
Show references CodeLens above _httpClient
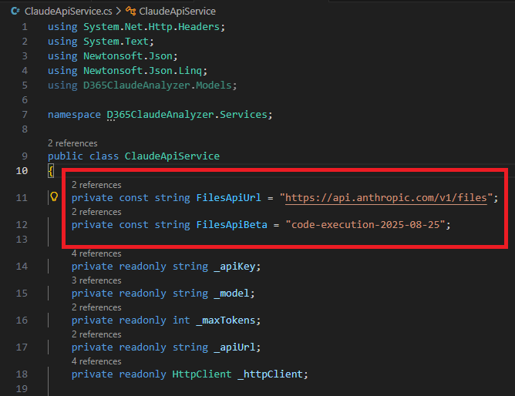(x=96, y=361)
